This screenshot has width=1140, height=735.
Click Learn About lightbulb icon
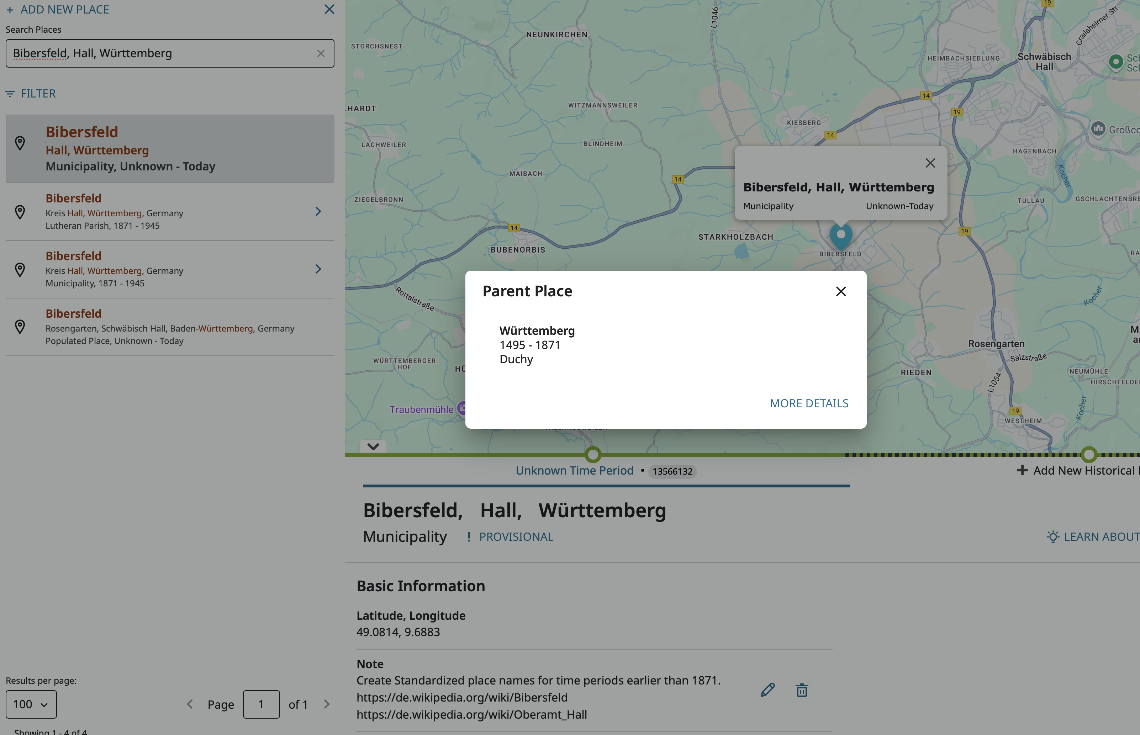(x=1053, y=537)
